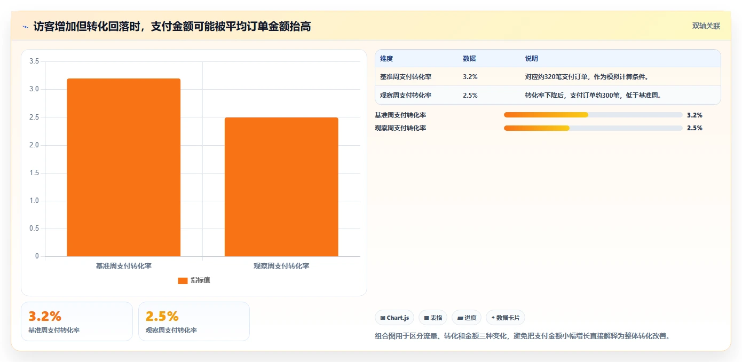The width and height of the screenshot is (742, 362).
Task: Open the 2.5% 观察周支付转化率 data card
Action: (x=194, y=321)
